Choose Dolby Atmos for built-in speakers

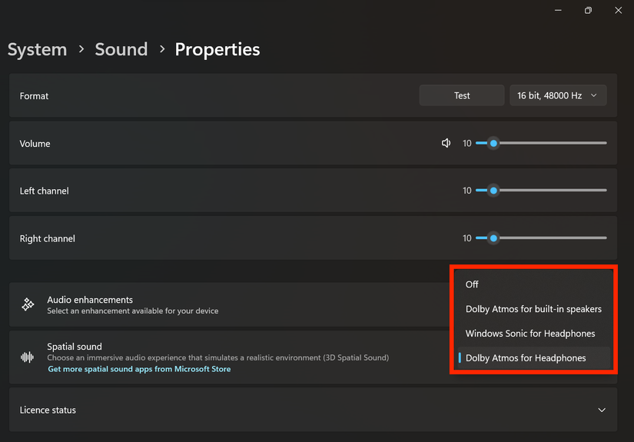(533, 309)
